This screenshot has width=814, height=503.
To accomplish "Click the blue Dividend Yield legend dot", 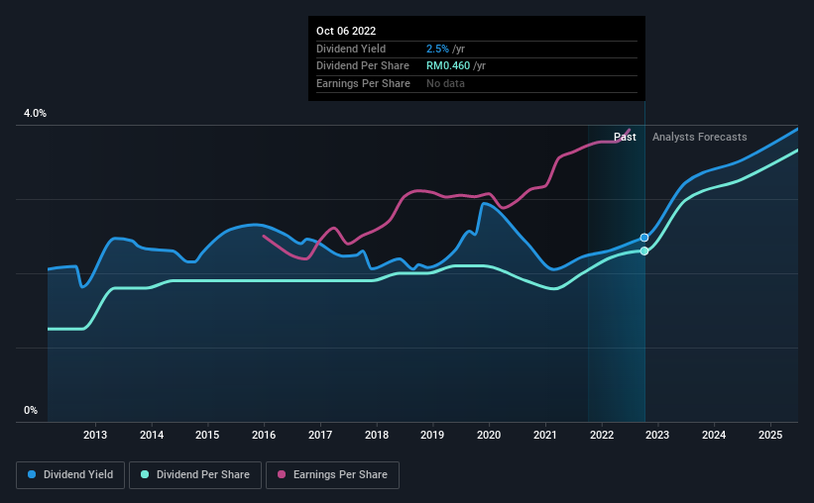I will coord(32,474).
